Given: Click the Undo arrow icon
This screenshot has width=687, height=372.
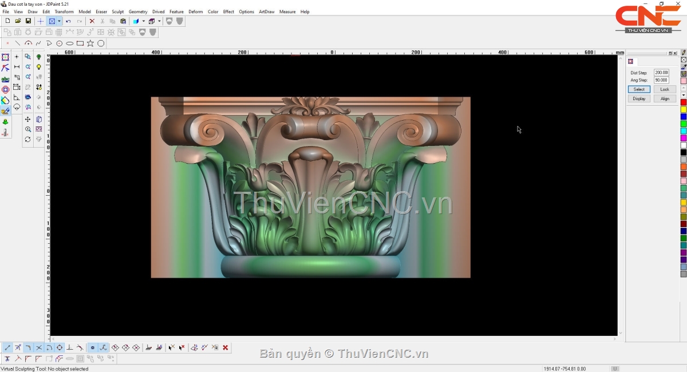Looking at the screenshot, I should [x=68, y=21].
